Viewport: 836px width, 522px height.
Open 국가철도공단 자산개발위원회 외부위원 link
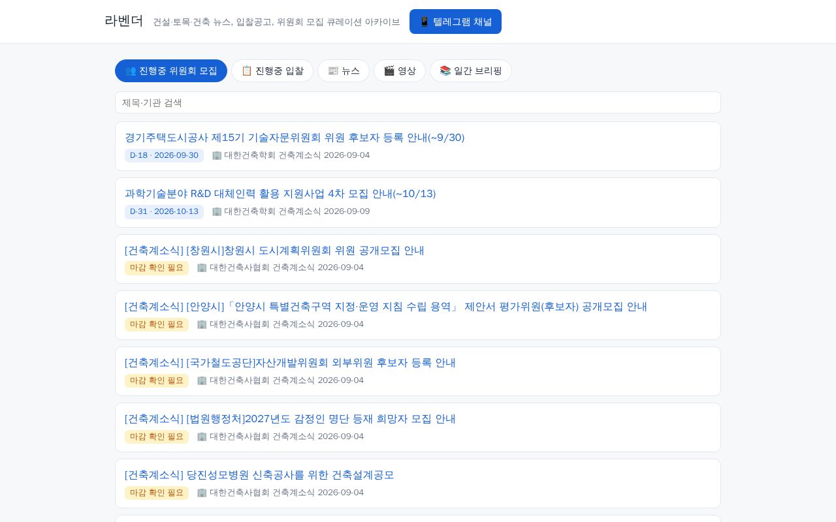tap(290, 363)
